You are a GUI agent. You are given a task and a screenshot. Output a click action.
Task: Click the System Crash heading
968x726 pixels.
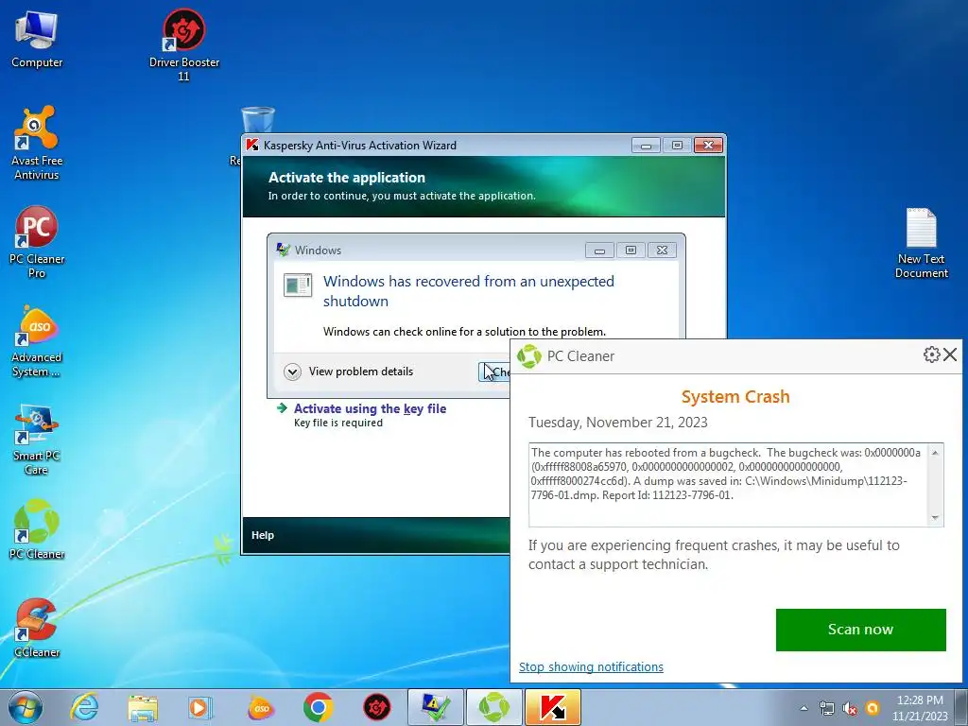click(x=735, y=397)
